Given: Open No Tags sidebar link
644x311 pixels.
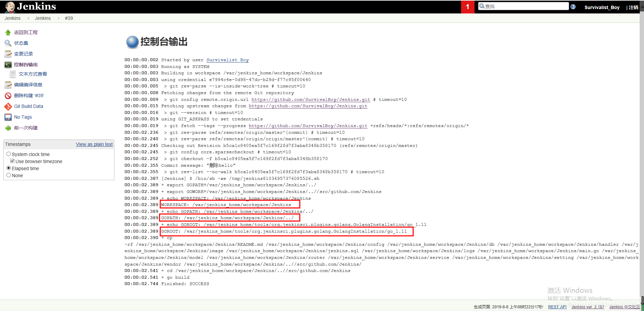Looking at the screenshot, I should click(x=23, y=117).
